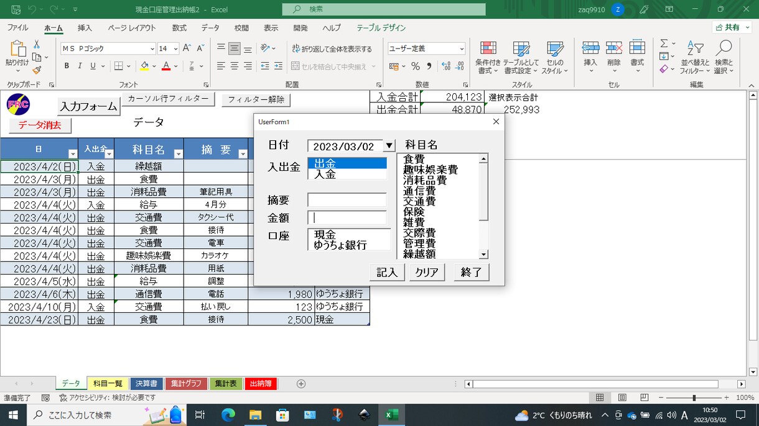Image resolution: width=759 pixels, height=426 pixels.
Task: Open the filter dropdown on 科目名 column header
Action: pos(178,153)
